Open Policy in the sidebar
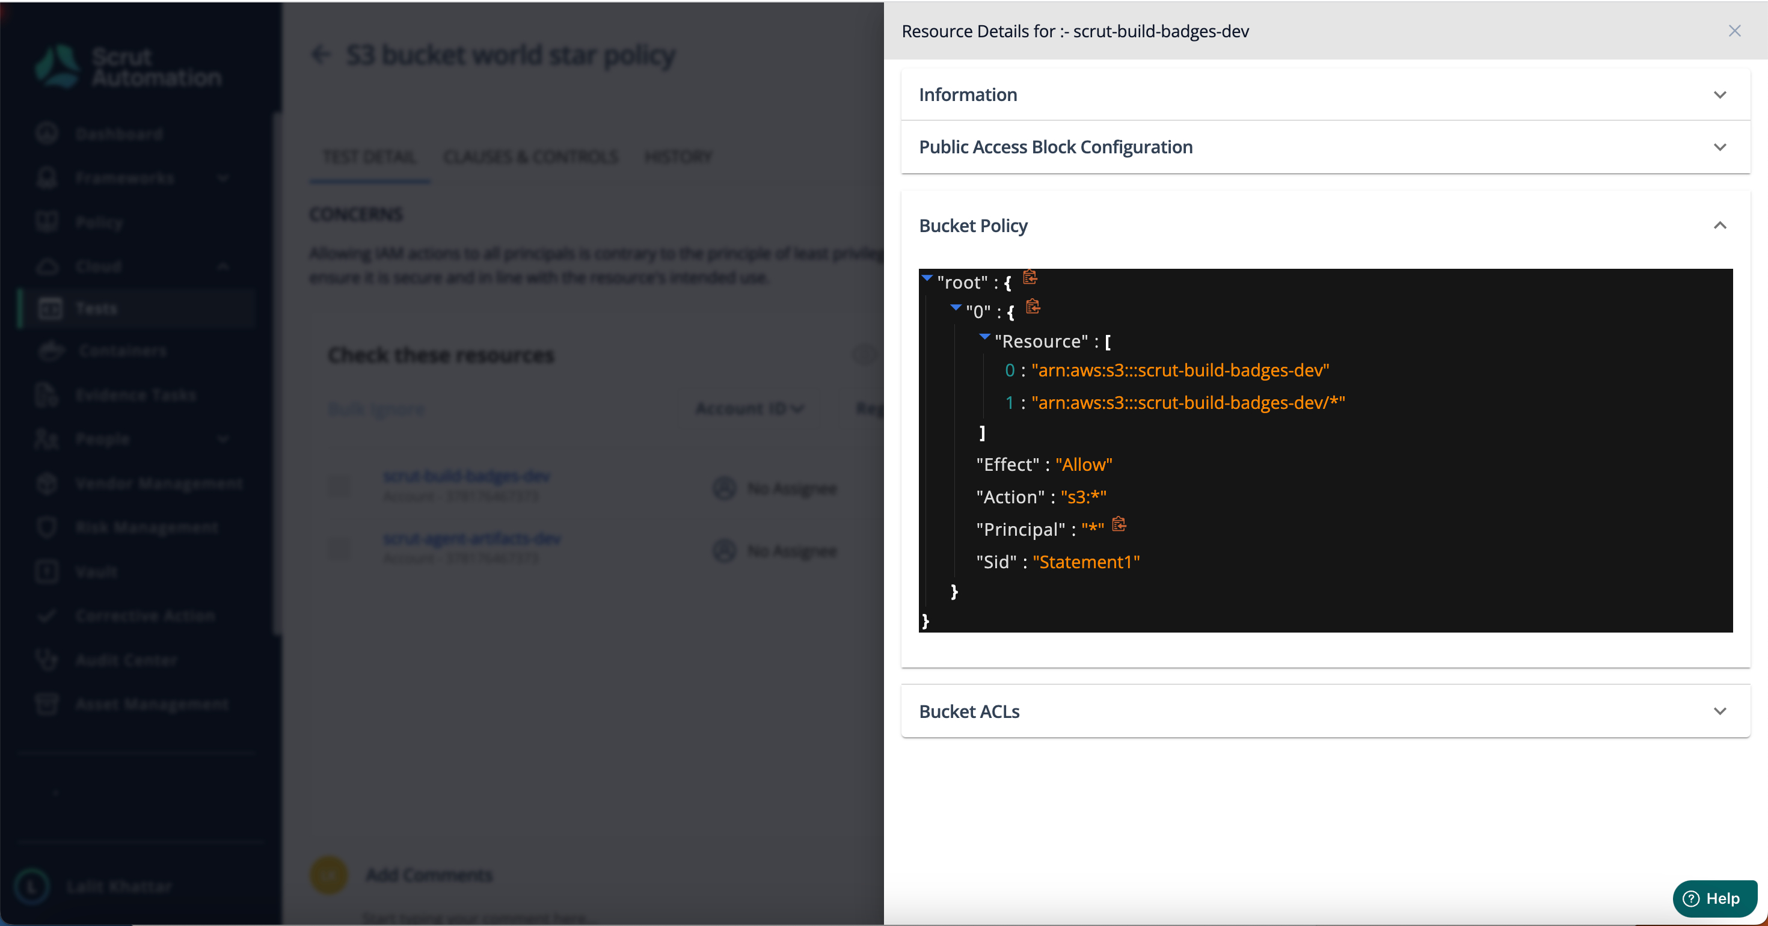This screenshot has width=1768, height=926. coord(99,222)
